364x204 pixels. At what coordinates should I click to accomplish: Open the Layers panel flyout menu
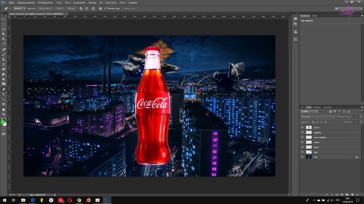pos(362,107)
